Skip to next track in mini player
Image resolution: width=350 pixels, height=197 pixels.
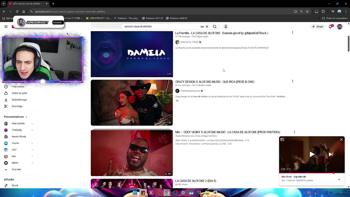(x=331, y=154)
